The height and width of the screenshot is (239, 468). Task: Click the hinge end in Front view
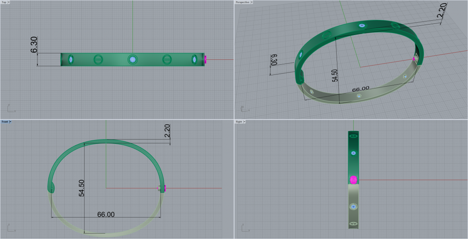point(51,188)
